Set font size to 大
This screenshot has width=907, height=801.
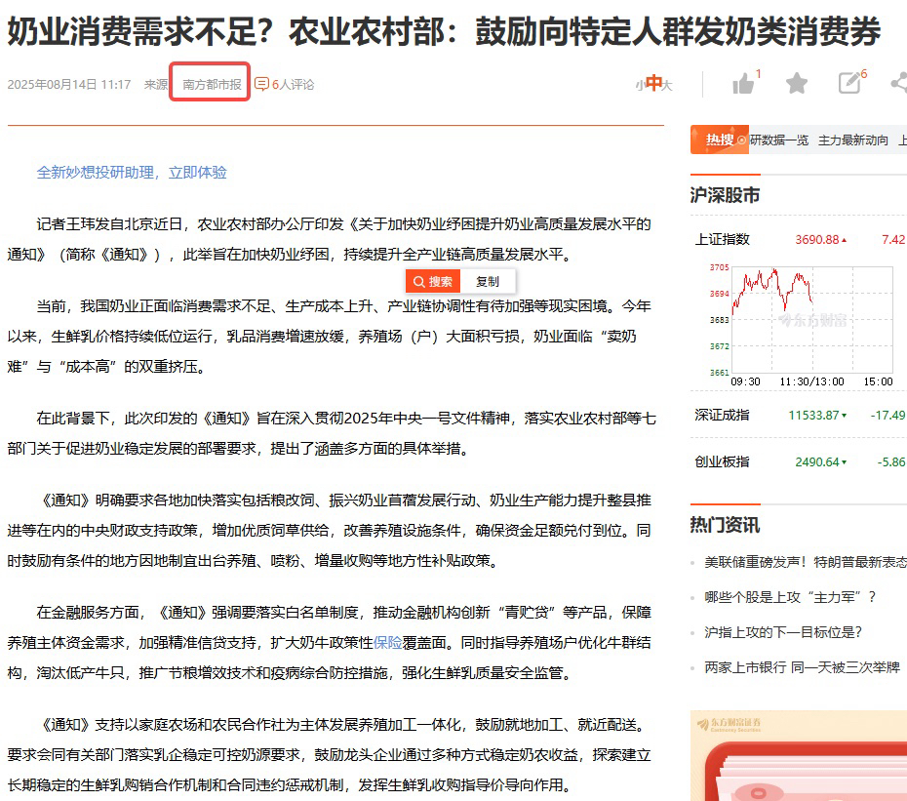click(667, 86)
